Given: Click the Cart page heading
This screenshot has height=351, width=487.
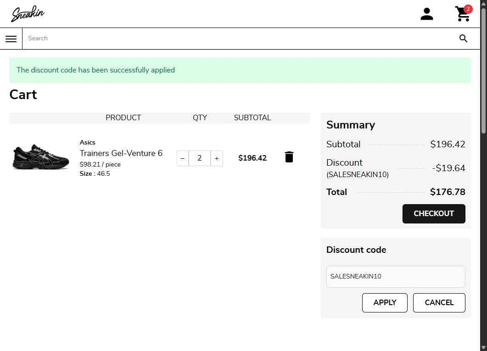Looking at the screenshot, I should click(23, 95).
